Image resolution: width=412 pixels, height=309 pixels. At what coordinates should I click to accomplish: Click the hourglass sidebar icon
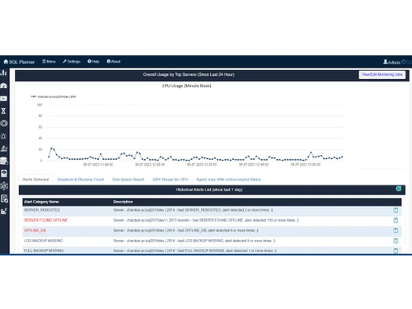pos(4,111)
